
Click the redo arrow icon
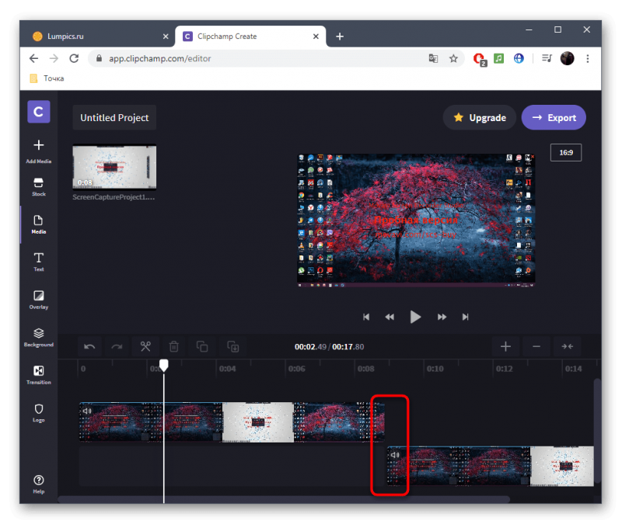click(117, 347)
